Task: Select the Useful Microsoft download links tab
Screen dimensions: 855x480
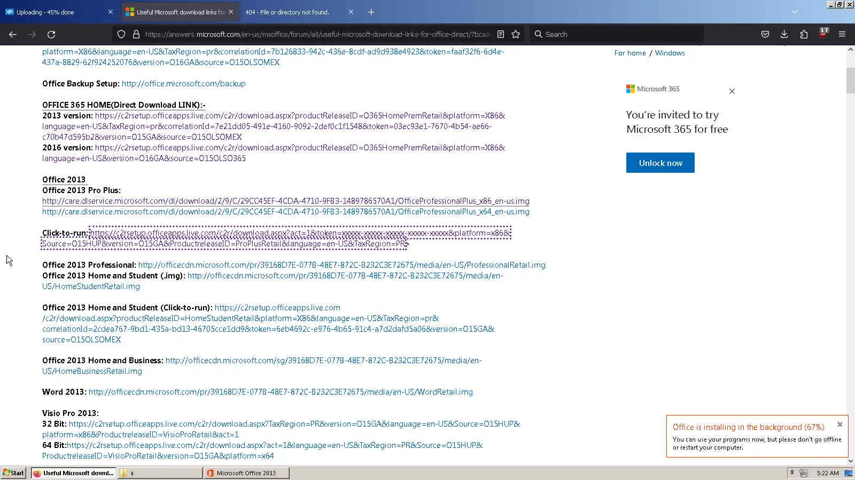Action: [x=179, y=12]
